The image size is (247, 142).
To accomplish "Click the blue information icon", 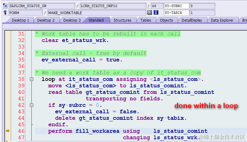I will 156,12.
